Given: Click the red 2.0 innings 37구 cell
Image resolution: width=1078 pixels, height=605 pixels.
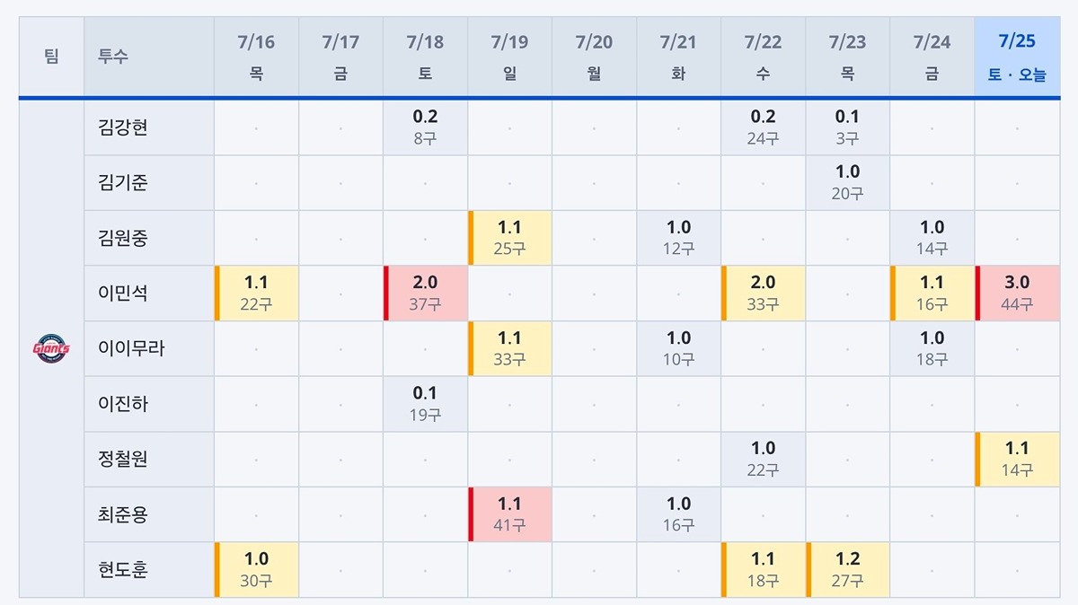Looking at the screenshot, I should [x=426, y=294].
